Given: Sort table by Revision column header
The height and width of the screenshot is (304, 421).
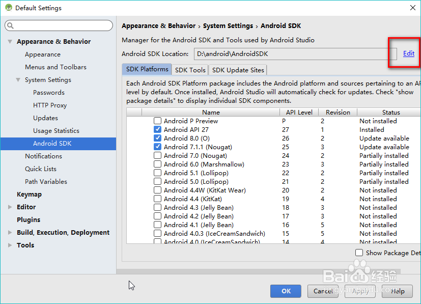Looking at the screenshot, I should tap(338, 112).
